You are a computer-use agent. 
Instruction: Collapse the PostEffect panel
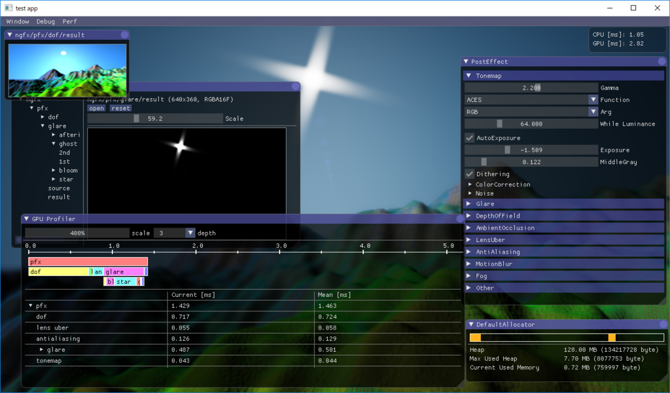coord(466,61)
